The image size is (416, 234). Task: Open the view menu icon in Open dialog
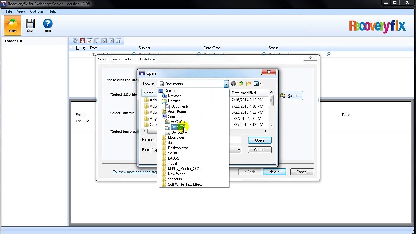click(257, 84)
